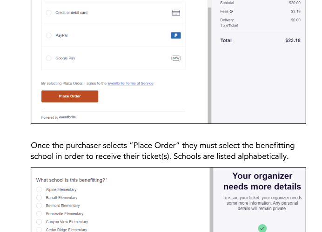
Task: Click the Total amount $23.18
Action: point(293,40)
